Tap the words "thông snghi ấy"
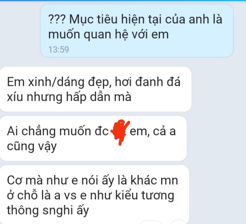 [48, 210]
